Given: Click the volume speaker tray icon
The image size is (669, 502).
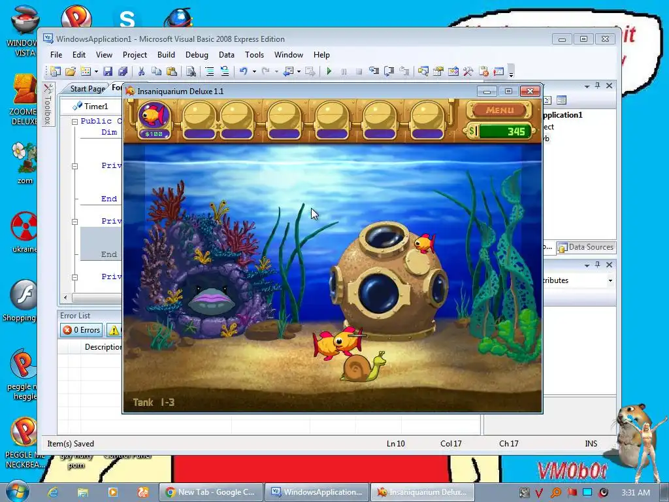Looking at the screenshot, I should [x=602, y=492].
